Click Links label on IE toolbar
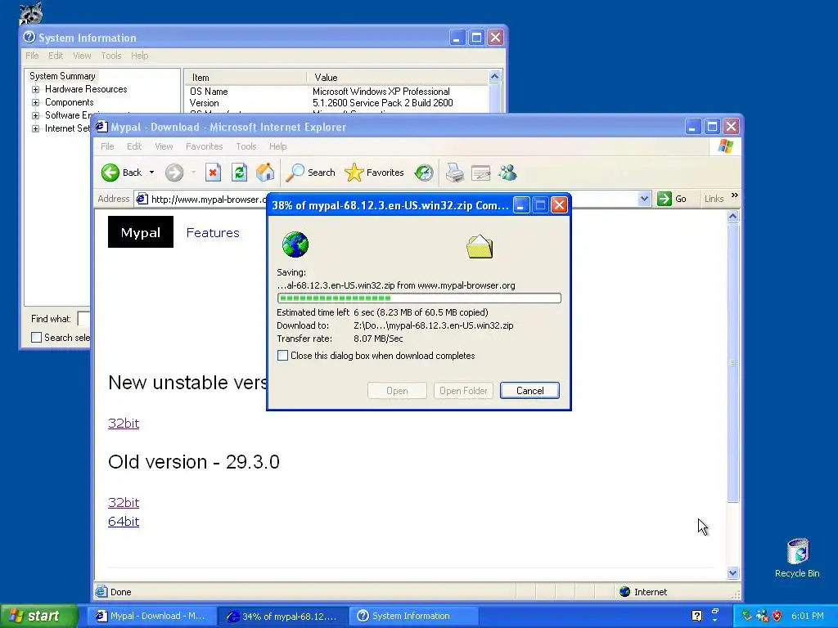 pyautogui.click(x=714, y=199)
